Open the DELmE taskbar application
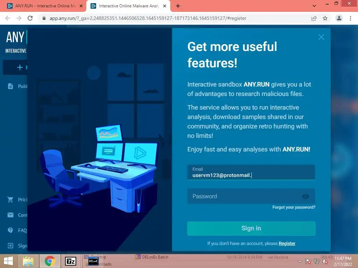Screen dimensions: 358x268 tap(93, 261)
